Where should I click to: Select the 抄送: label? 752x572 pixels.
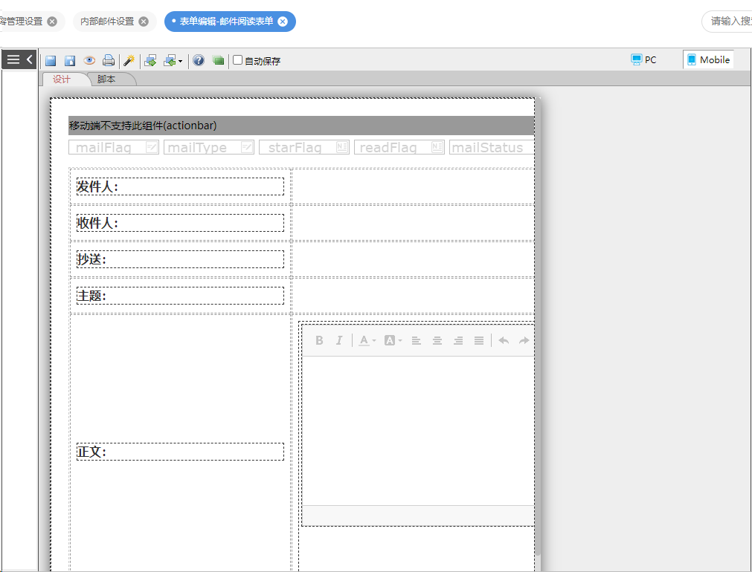180,259
